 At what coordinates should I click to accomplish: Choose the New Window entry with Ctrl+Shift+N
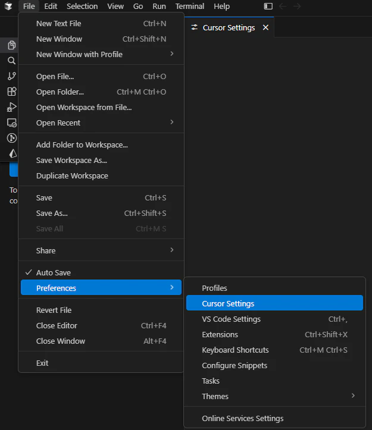pos(101,39)
